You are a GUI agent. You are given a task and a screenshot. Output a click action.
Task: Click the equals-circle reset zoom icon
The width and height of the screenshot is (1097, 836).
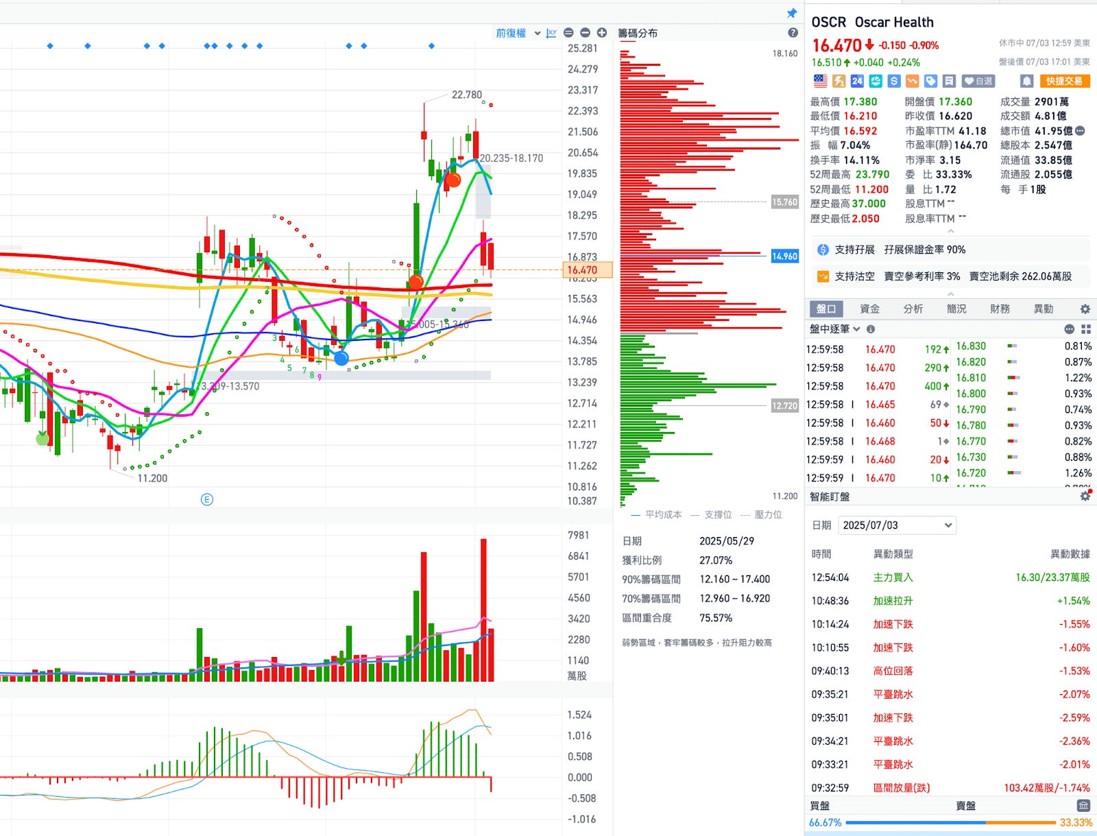point(568,33)
